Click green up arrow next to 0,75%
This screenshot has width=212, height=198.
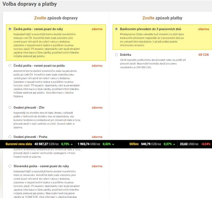coord(72,144)
